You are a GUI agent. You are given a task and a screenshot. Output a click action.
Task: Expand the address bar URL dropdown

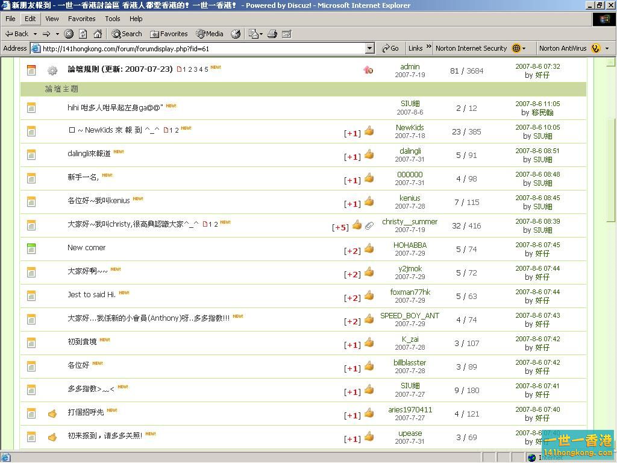[x=370, y=48]
